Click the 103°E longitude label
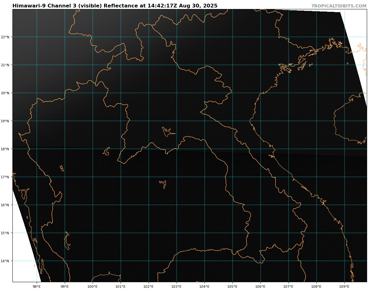Image resolution: width=373 pixels, height=289 pixels. coord(177,287)
